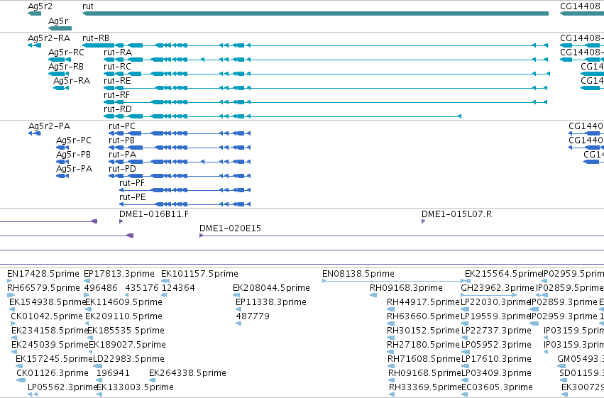Click the DME1-020E15 clone label

tap(230, 228)
